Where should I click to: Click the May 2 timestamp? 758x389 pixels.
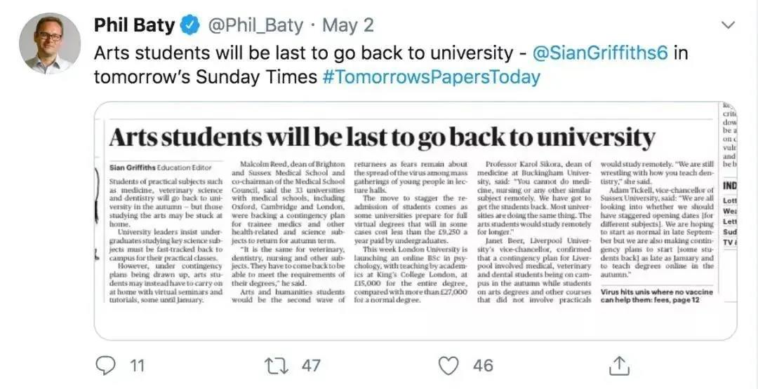click(348, 26)
